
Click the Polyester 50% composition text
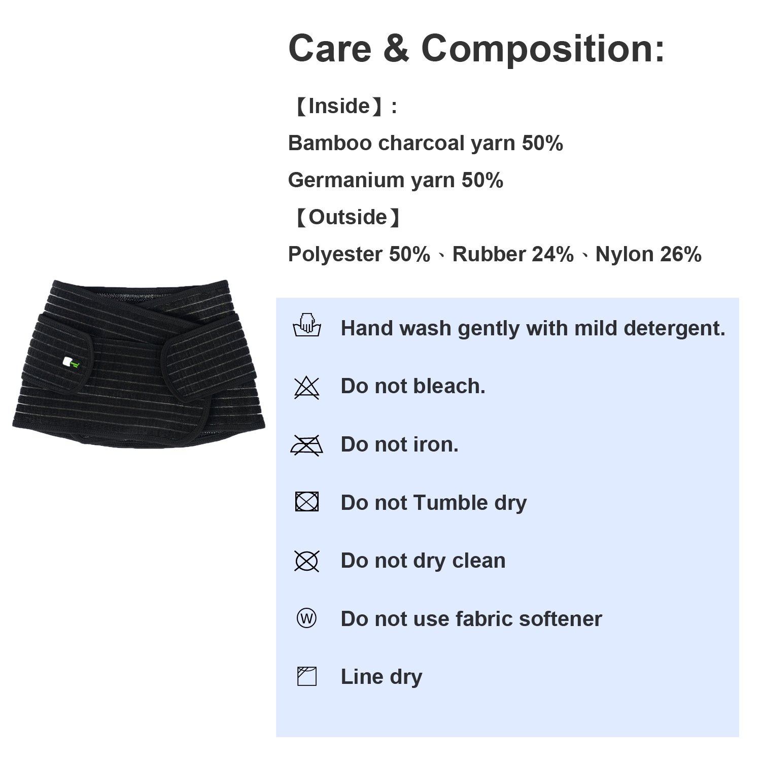[x=359, y=254]
